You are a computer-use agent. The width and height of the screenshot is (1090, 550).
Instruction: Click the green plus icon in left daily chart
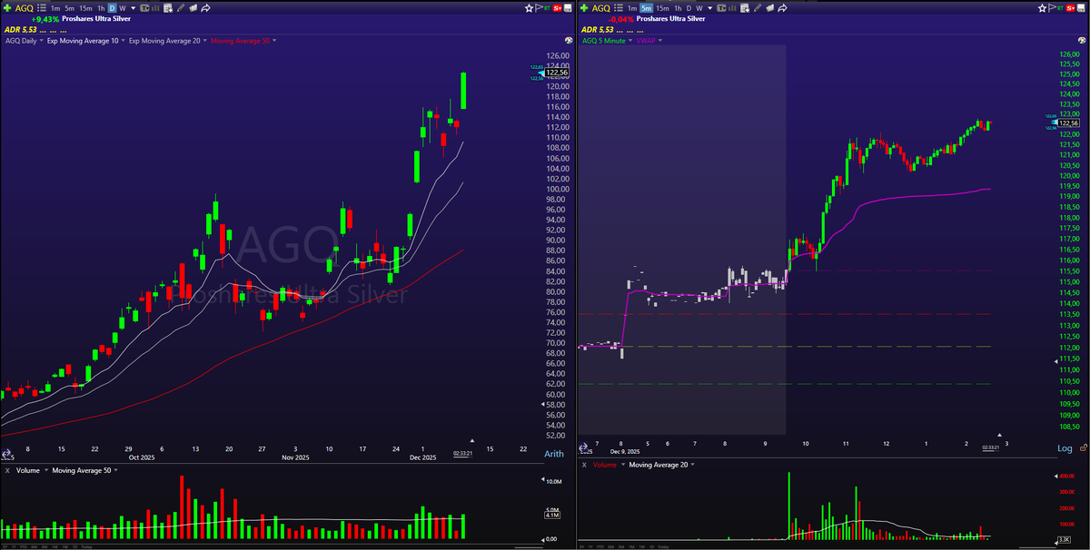pyautogui.click(x=7, y=8)
